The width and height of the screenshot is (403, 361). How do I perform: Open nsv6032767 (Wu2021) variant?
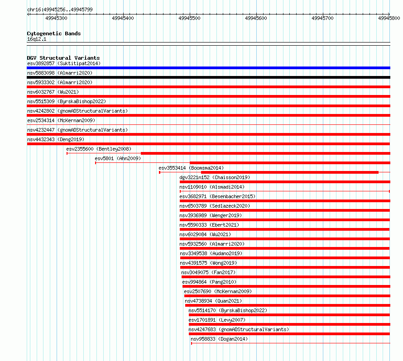pyautogui.click(x=53, y=92)
